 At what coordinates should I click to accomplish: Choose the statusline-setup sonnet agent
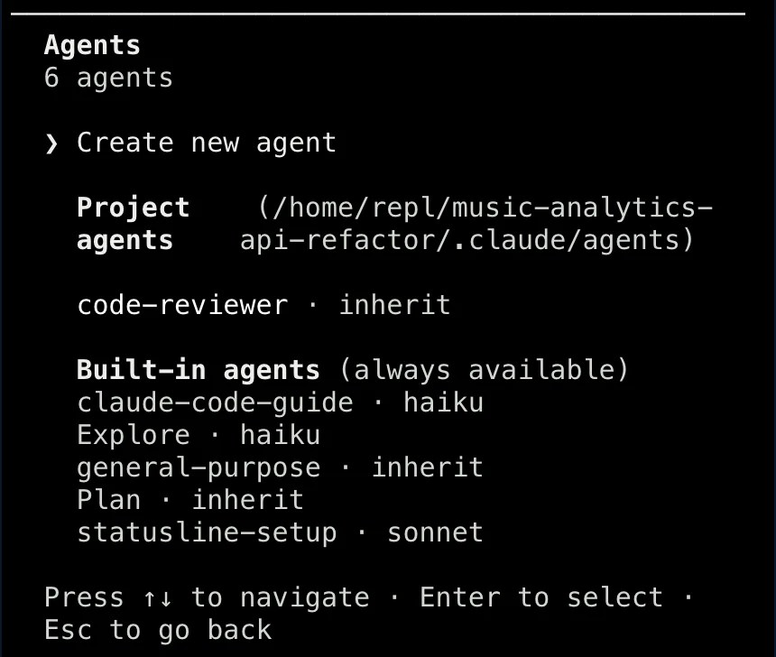pos(280,533)
